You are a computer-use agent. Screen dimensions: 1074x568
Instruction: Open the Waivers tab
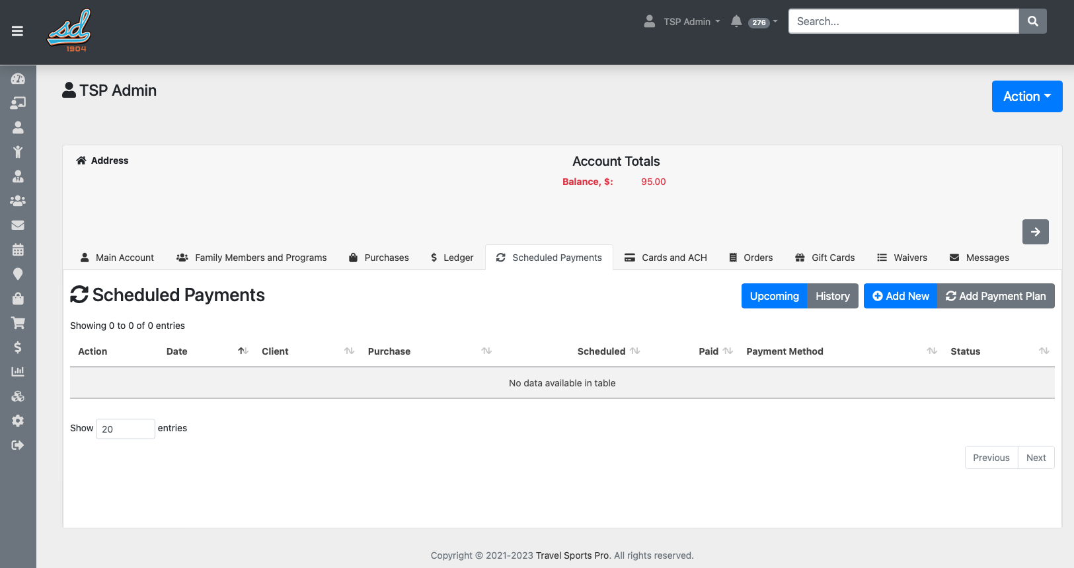[x=902, y=258]
